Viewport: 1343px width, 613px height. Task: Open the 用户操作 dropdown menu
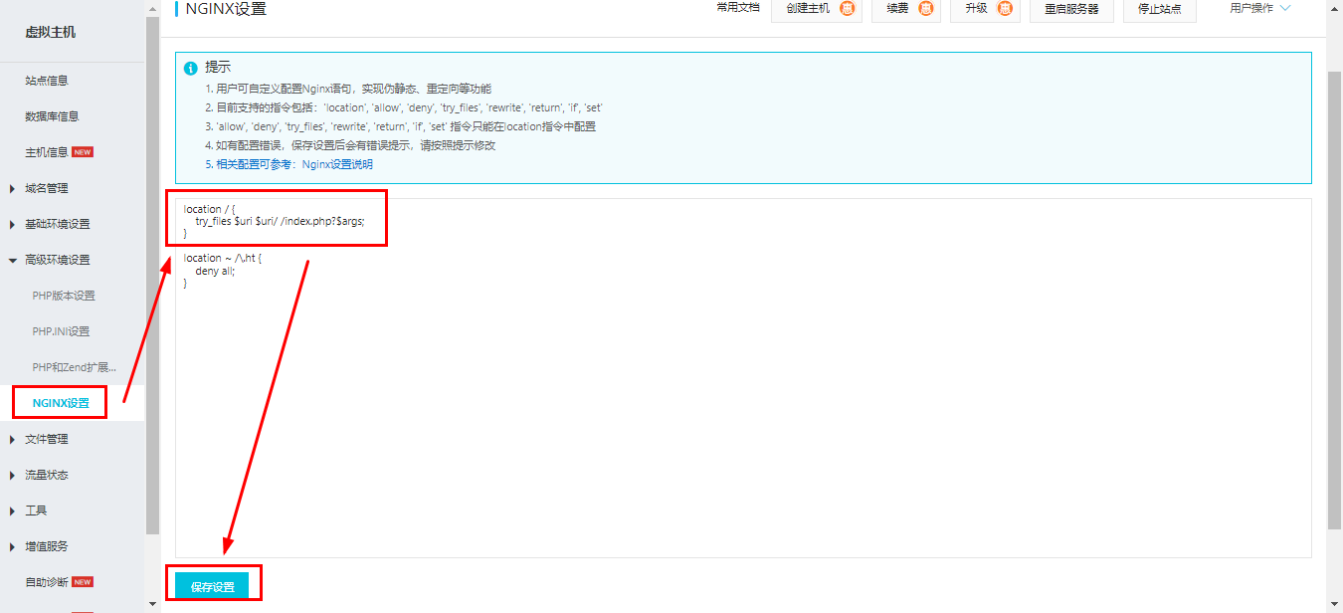[x=1259, y=8]
